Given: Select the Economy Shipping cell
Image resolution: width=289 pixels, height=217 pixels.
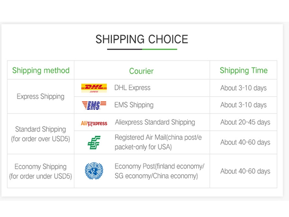Looking at the screenshot, I should click(40, 171).
